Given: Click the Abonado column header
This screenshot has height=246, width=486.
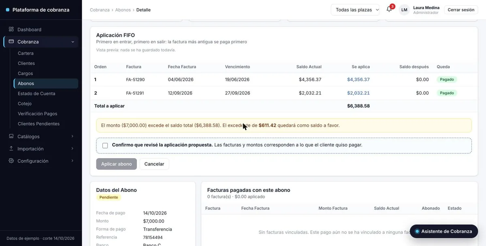Looking at the screenshot, I should coord(431,208).
